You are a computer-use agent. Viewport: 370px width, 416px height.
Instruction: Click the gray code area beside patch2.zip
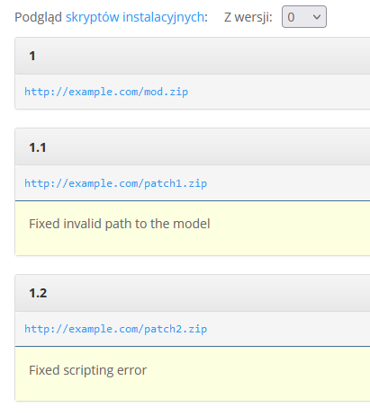pos(288,329)
